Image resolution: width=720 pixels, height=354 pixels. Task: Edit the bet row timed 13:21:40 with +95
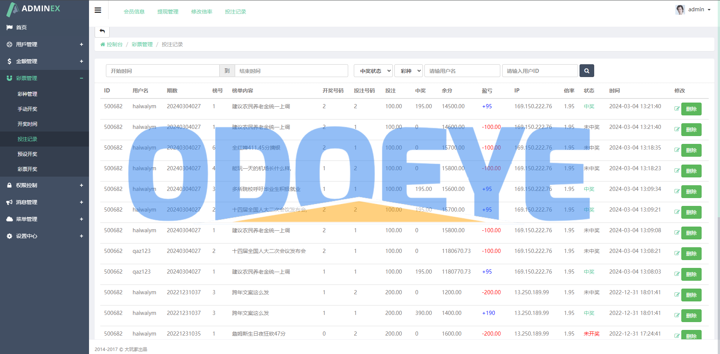point(677,109)
